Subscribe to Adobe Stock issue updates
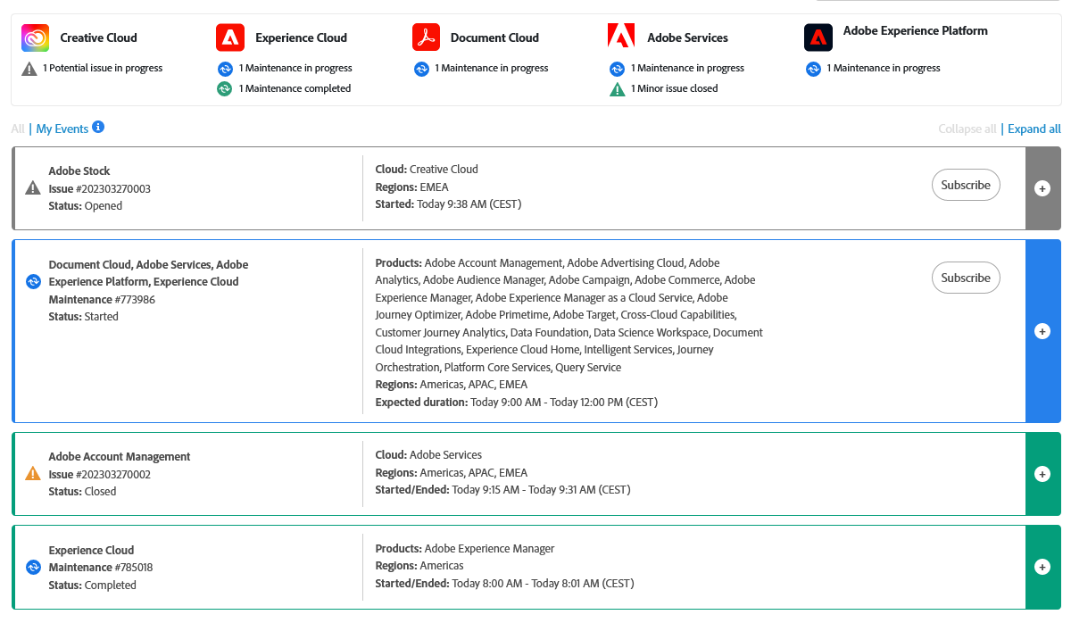This screenshot has height=623, width=1071. (966, 185)
